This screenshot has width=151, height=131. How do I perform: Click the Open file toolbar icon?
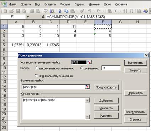coord(11,11)
